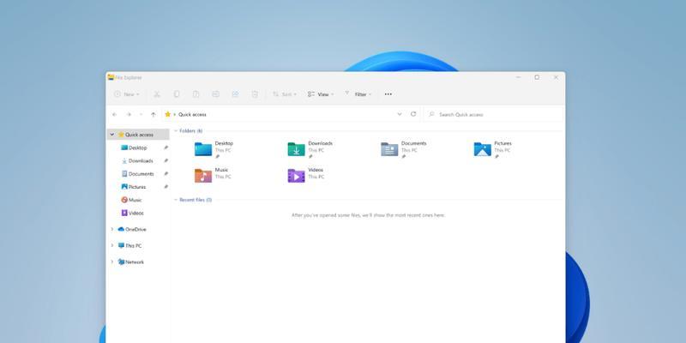The height and width of the screenshot is (343, 686).
Task: Go forward with the right arrow
Action: [129, 114]
